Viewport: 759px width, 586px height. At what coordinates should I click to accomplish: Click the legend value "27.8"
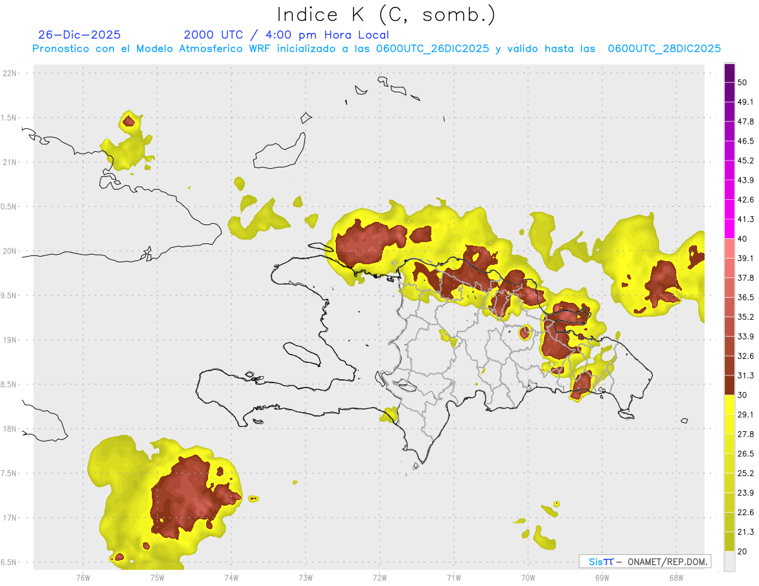coord(746,434)
